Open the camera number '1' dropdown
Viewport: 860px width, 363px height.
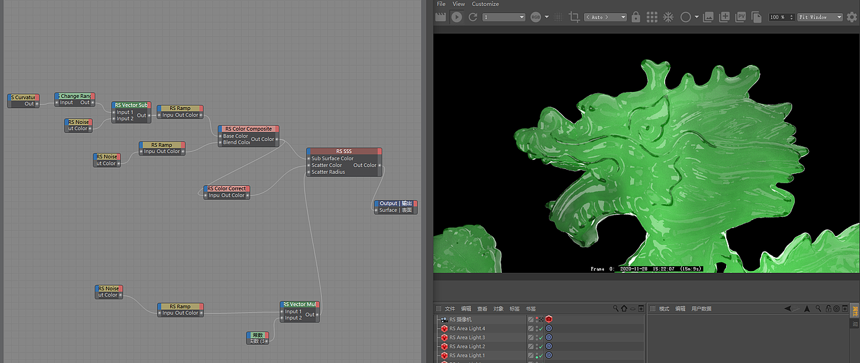504,17
